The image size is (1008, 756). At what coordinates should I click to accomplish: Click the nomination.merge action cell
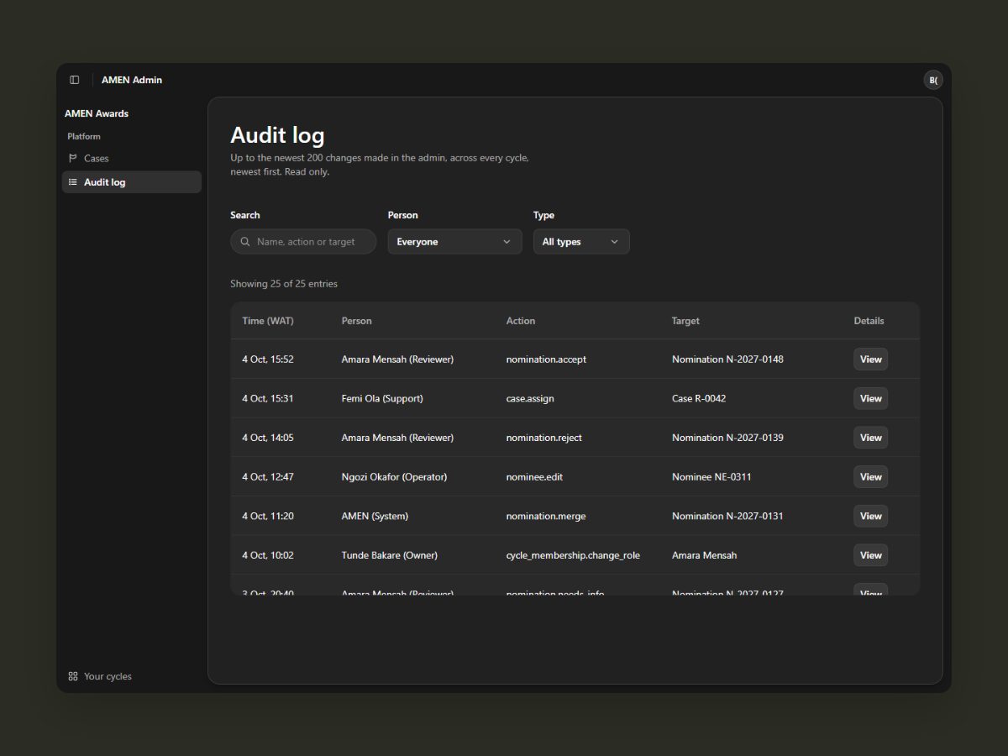546,516
